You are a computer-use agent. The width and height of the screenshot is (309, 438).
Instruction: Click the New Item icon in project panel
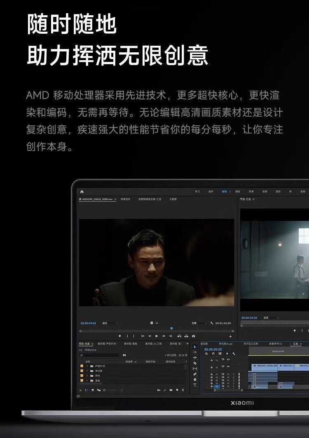tap(177, 390)
